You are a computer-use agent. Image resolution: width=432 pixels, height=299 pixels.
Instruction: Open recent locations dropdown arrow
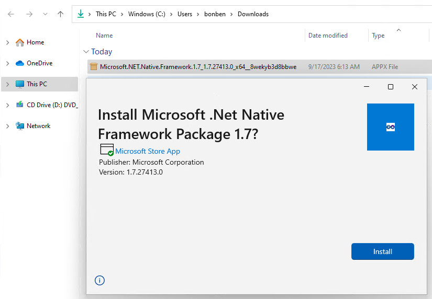45,14
